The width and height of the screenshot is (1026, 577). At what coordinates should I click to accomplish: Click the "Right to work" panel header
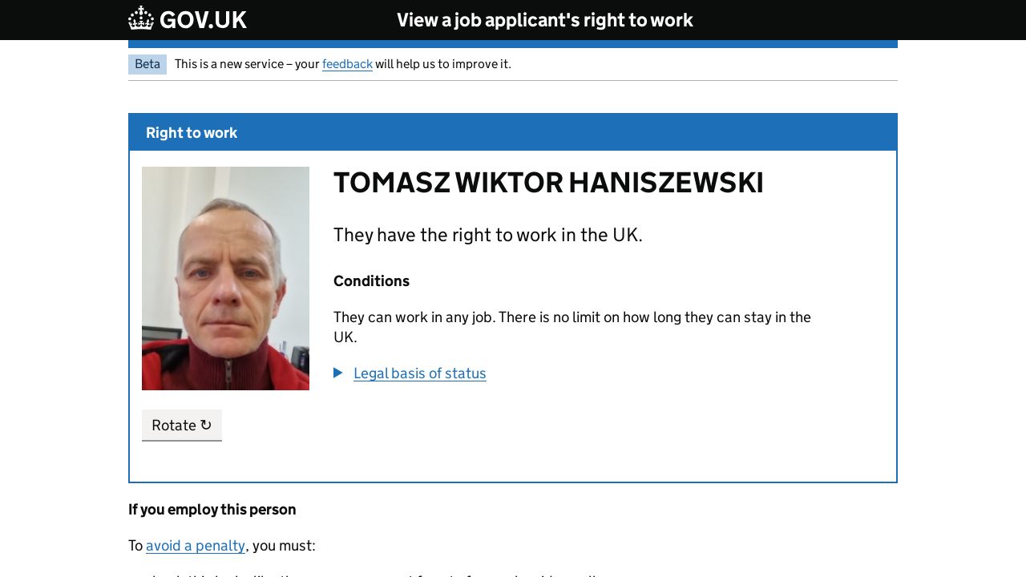click(192, 133)
